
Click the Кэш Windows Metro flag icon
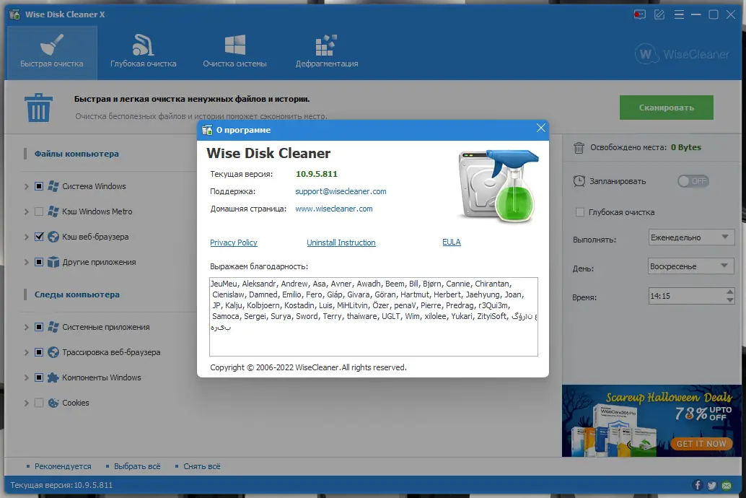click(53, 211)
